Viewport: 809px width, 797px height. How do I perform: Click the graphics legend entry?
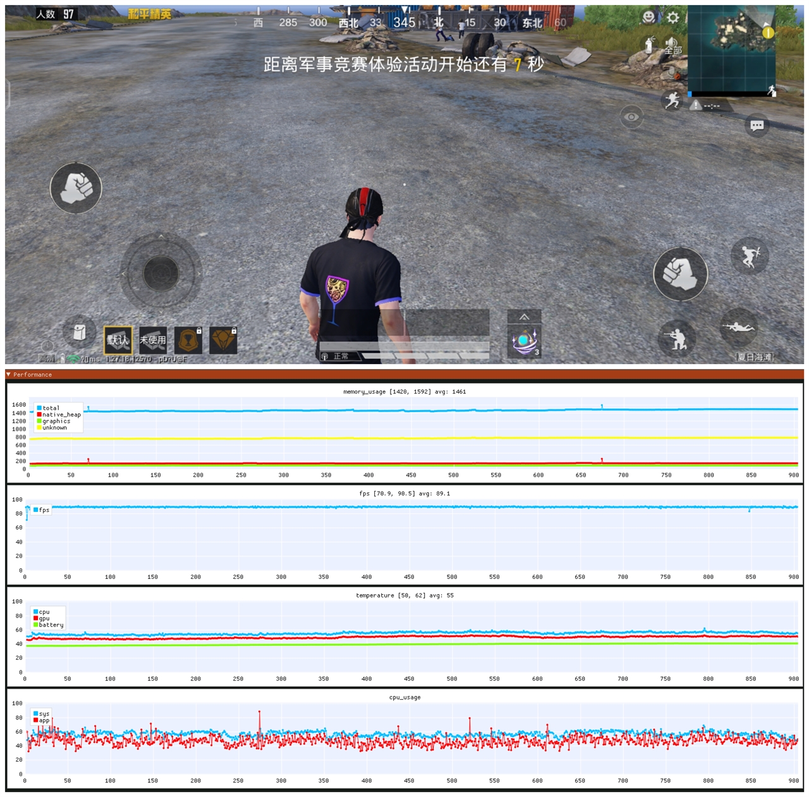click(54, 421)
